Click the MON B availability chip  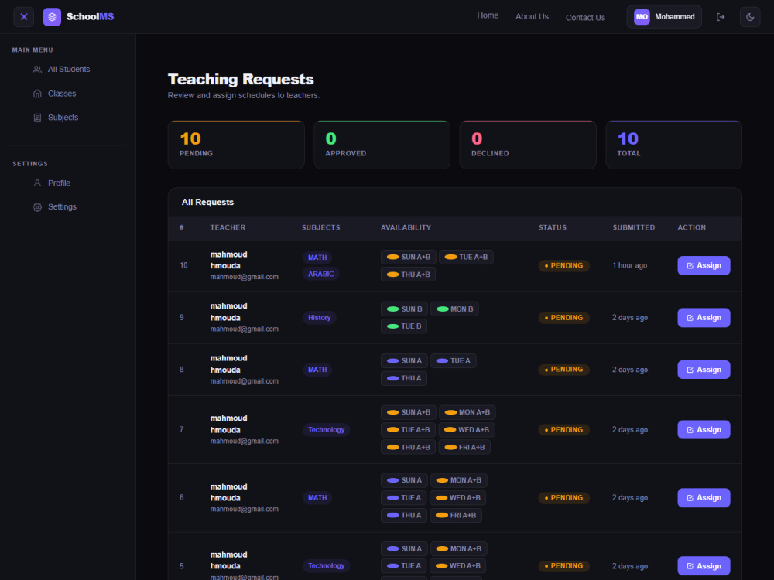pyautogui.click(x=454, y=309)
